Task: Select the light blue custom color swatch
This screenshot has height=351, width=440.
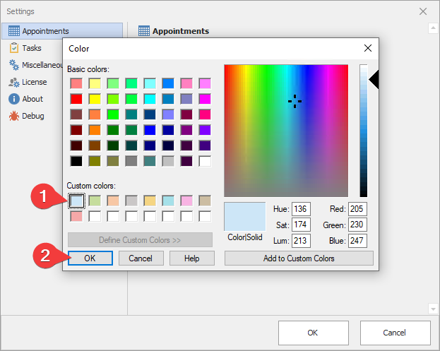Action: 76,201
